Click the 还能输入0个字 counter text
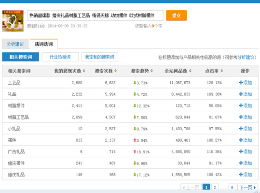 point(149,26)
